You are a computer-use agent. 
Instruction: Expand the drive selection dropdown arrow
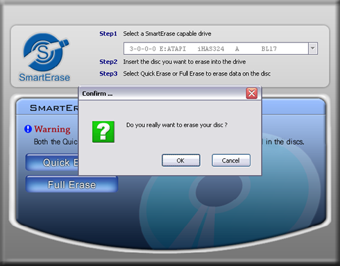[313, 49]
